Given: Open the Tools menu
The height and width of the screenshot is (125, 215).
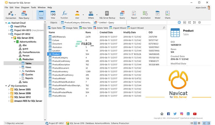Looking at the screenshot, I should 33,7.
